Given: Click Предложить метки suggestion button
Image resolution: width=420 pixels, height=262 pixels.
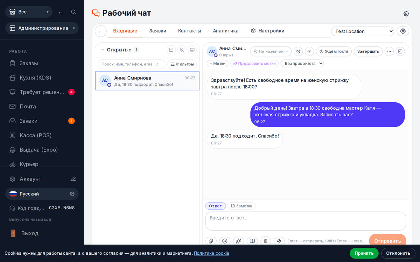Looking at the screenshot, I should click(x=254, y=64).
